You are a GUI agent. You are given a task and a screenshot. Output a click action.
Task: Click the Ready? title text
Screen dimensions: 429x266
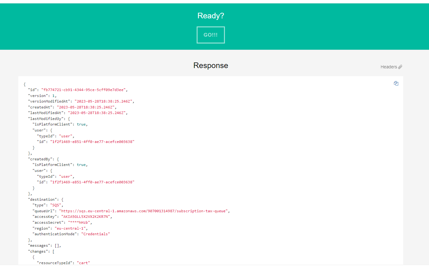(x=211, y=16)
